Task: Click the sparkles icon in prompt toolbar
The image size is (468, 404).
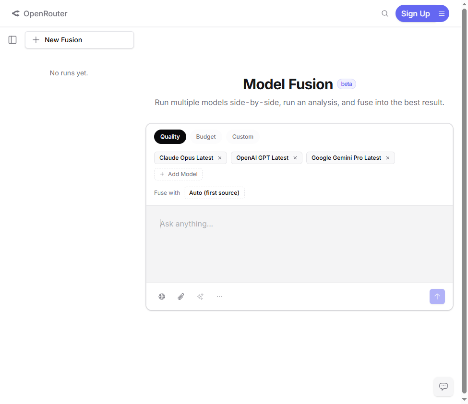Action: click(x=200, y=297)
